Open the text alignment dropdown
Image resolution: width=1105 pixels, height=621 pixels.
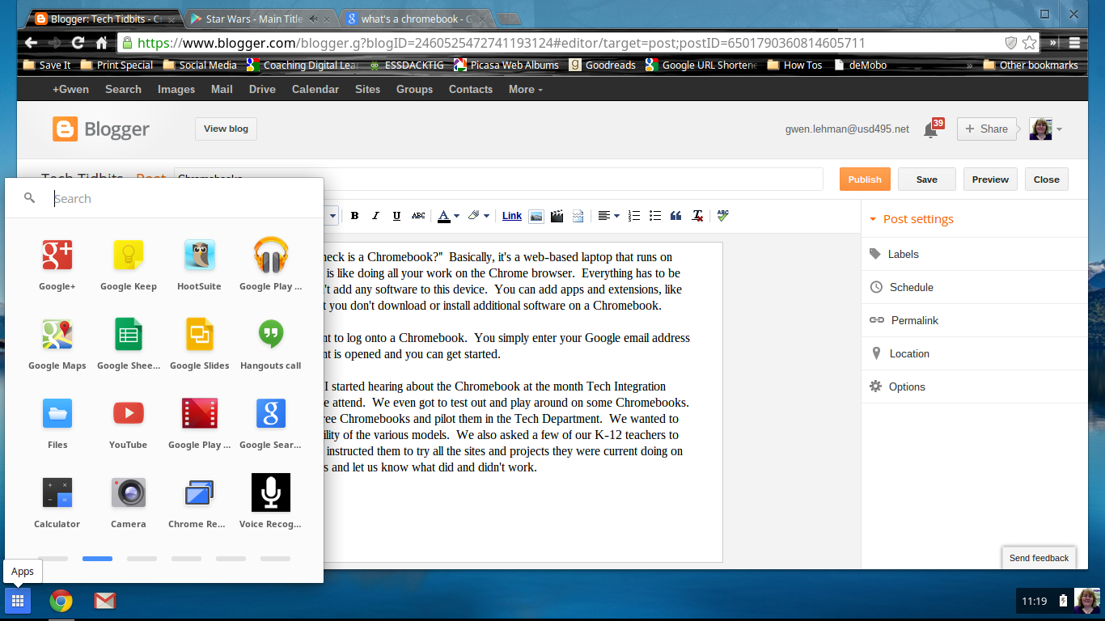[608, 216]
